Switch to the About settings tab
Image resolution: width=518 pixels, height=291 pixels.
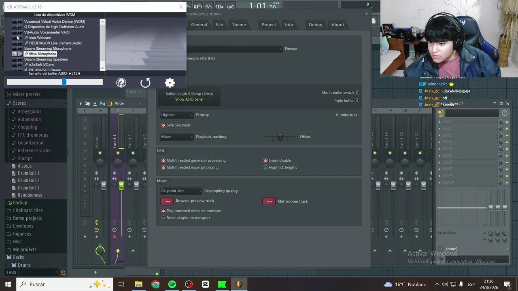(x=338, y=25)
